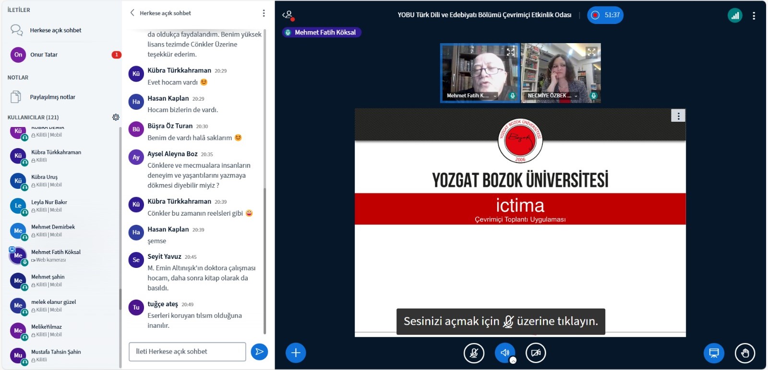Click the talking indicator Mehmet Fatih Köksal
Screen dimensions: 768x370
point(321,32)
